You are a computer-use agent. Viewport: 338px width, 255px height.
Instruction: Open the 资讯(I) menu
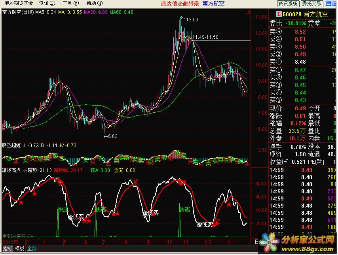click(47, 3)
